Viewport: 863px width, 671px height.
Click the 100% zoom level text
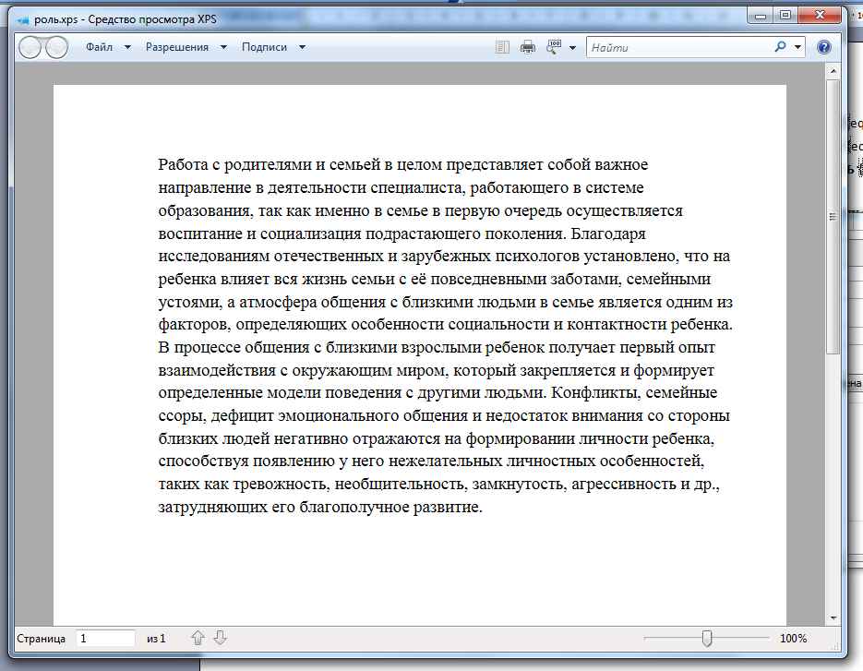793,639
